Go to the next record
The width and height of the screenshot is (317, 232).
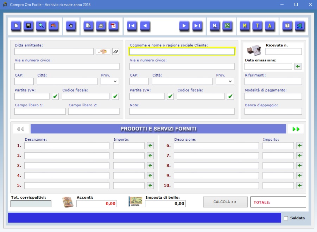(x=184, y=26)
